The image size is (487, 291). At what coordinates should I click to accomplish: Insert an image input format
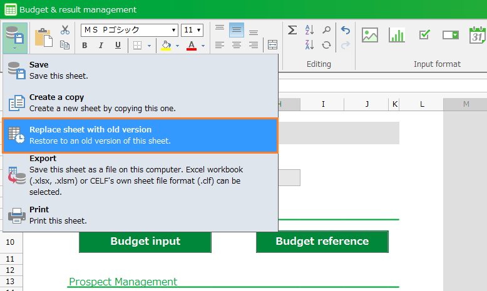[x=370, y=36]
